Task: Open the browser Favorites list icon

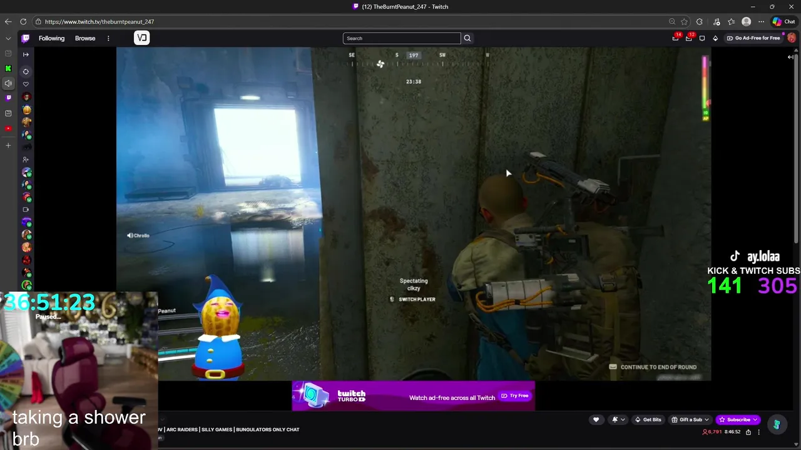Action: point(731,21)
